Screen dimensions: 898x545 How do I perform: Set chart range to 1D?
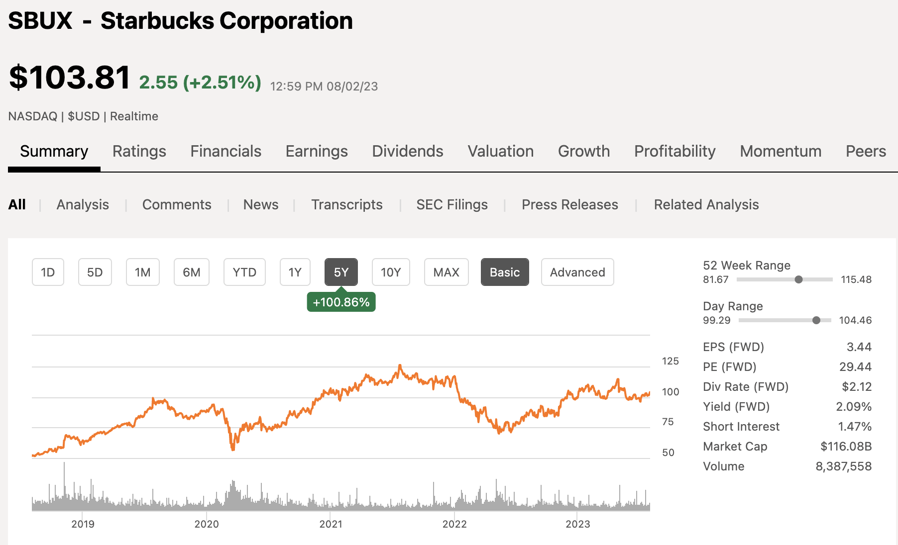(x=48, y=272)
